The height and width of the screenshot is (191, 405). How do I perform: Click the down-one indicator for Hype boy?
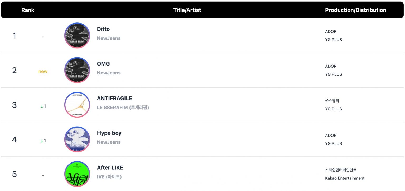pyautogui.click(x=43, y=141)
